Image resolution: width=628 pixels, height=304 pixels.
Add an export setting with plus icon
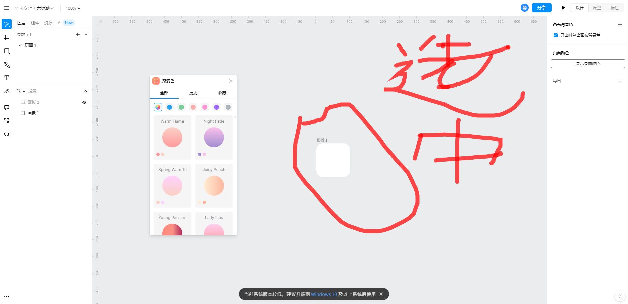pos(620,81)
